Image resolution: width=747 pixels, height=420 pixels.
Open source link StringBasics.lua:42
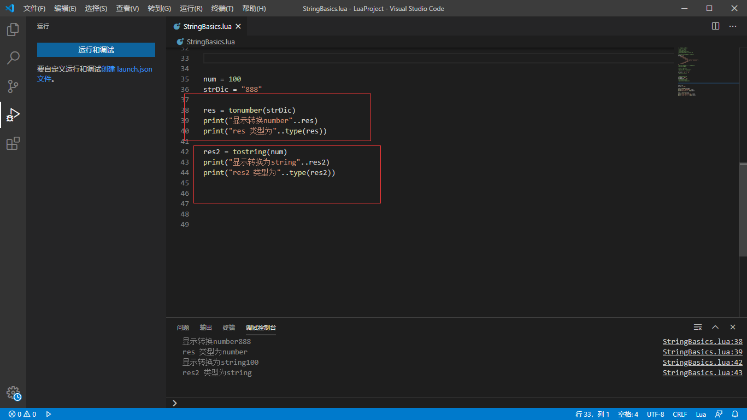pos(703,363)
